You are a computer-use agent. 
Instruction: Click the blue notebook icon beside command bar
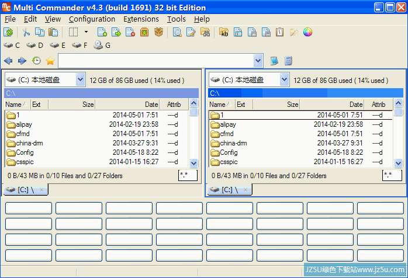[274, 61]
